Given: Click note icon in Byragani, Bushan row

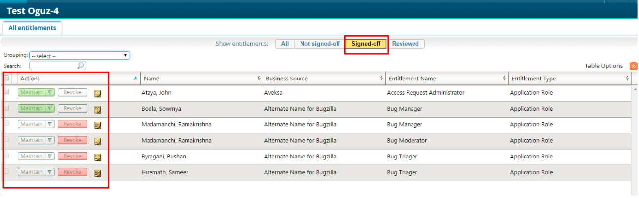Looking at the screenshot, I should (x=98, y=157).
